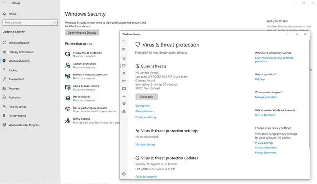Click the Open Windows Security button
The width and height of the screenshot is (317, 184).
click(x=82, y=33)
